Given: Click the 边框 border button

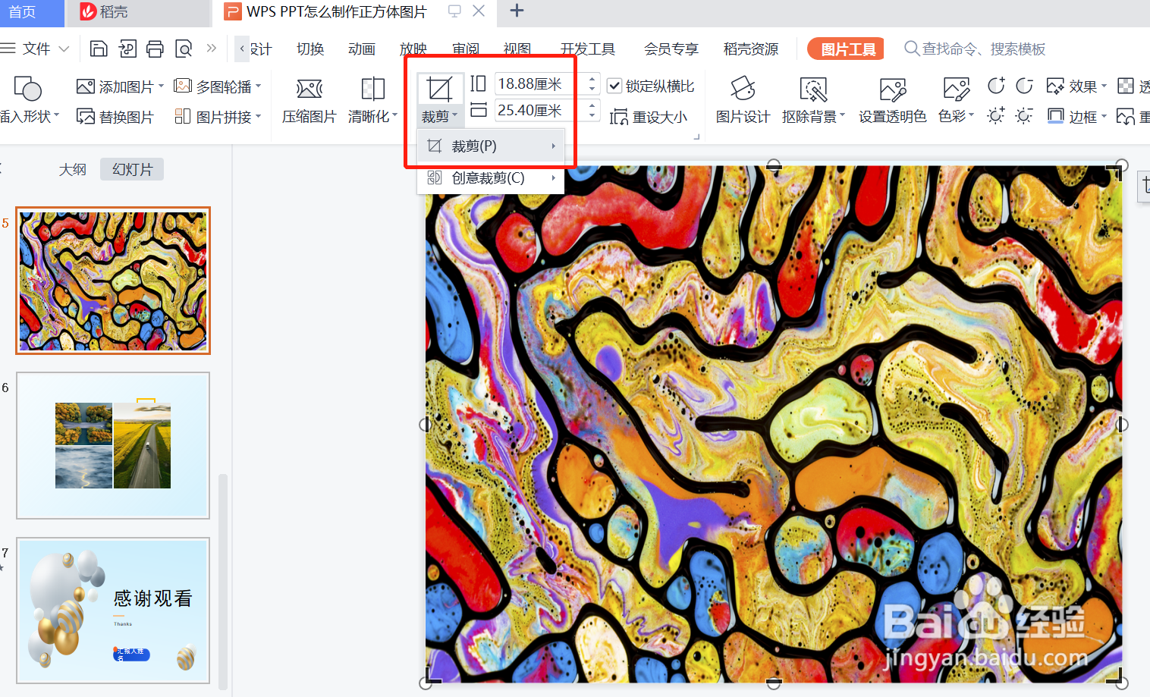Looking at the screenshot, I should 1076,117.
